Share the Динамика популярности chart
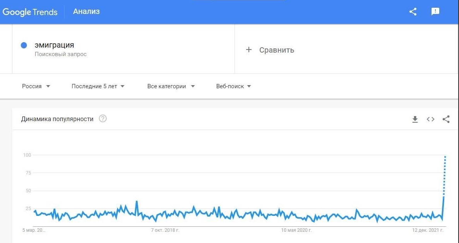 click(446, 119)
